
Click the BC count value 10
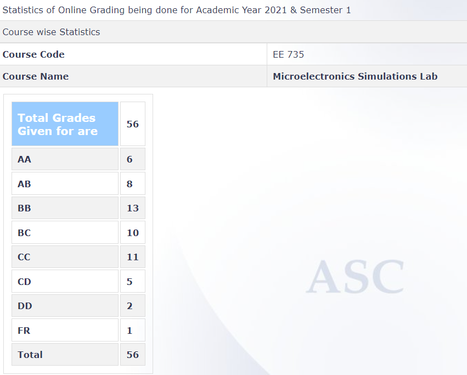[132, 233]
